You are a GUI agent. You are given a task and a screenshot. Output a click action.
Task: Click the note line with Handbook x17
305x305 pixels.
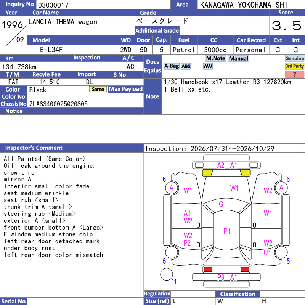227,82
